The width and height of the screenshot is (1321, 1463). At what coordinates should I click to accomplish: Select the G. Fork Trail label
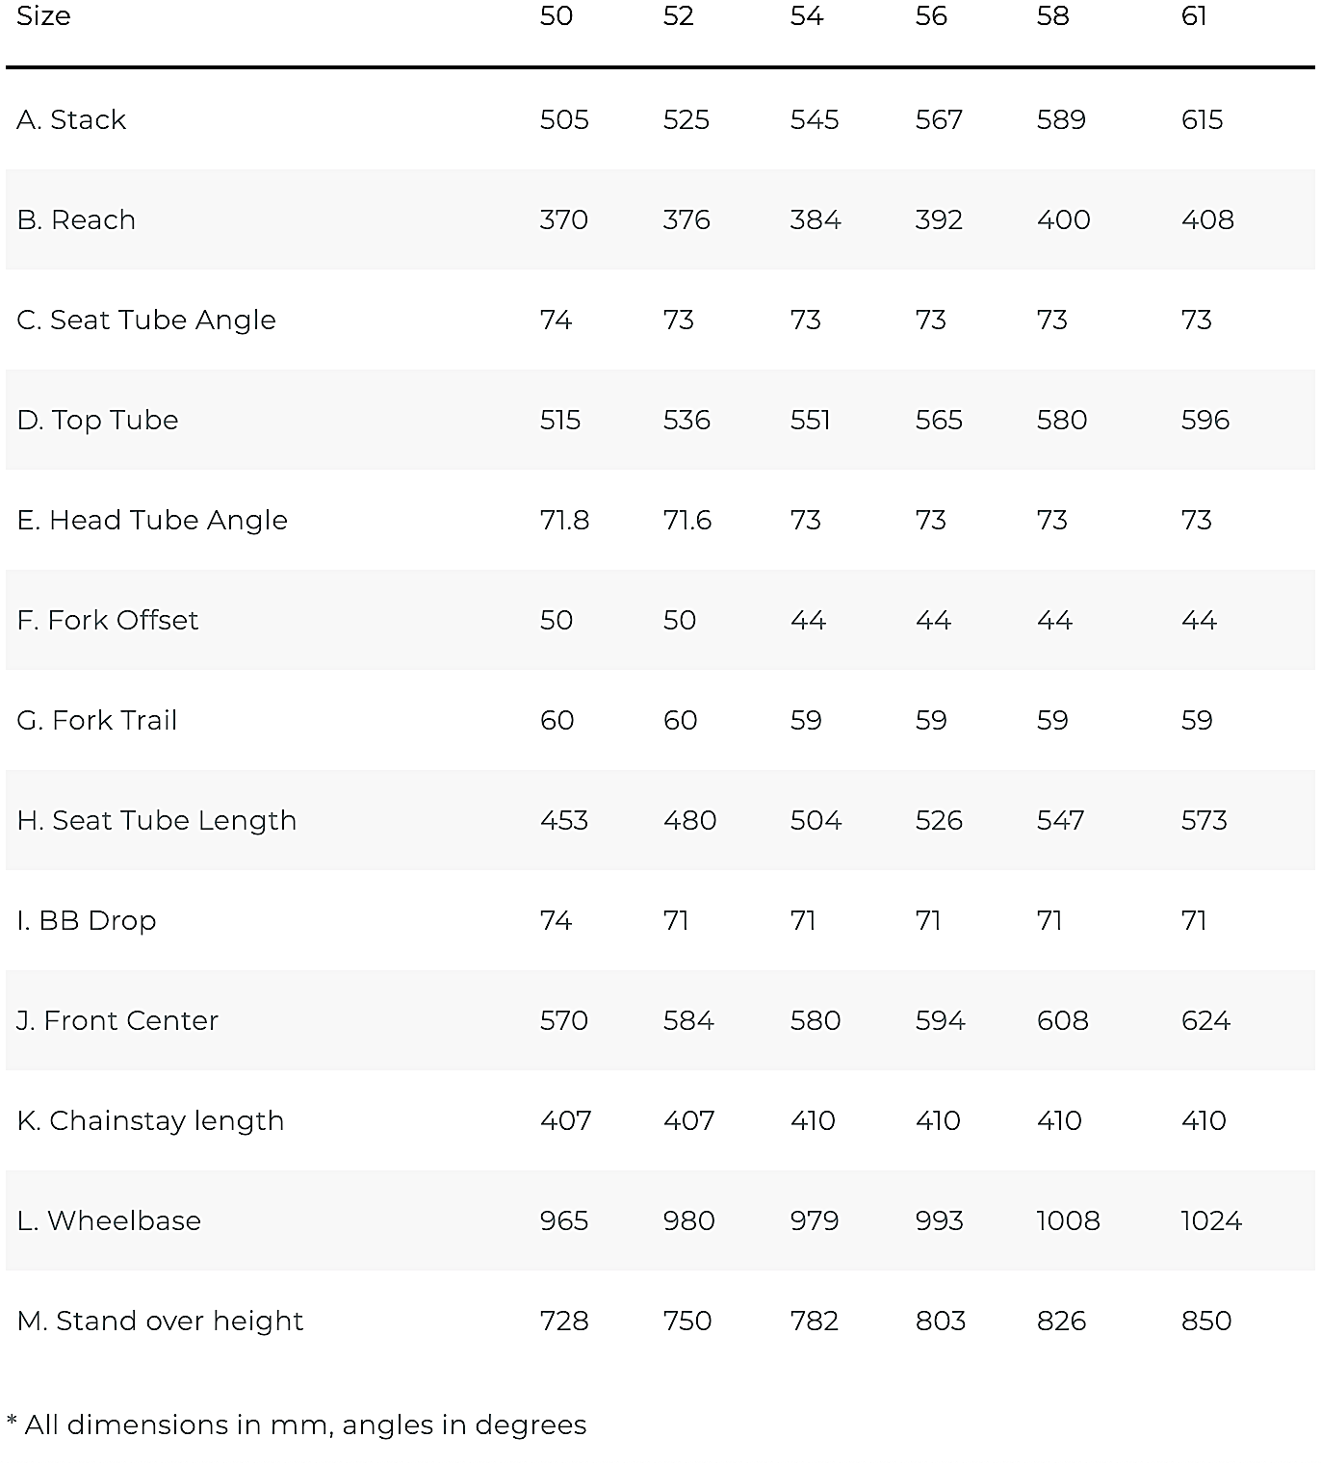click(97, 720)
